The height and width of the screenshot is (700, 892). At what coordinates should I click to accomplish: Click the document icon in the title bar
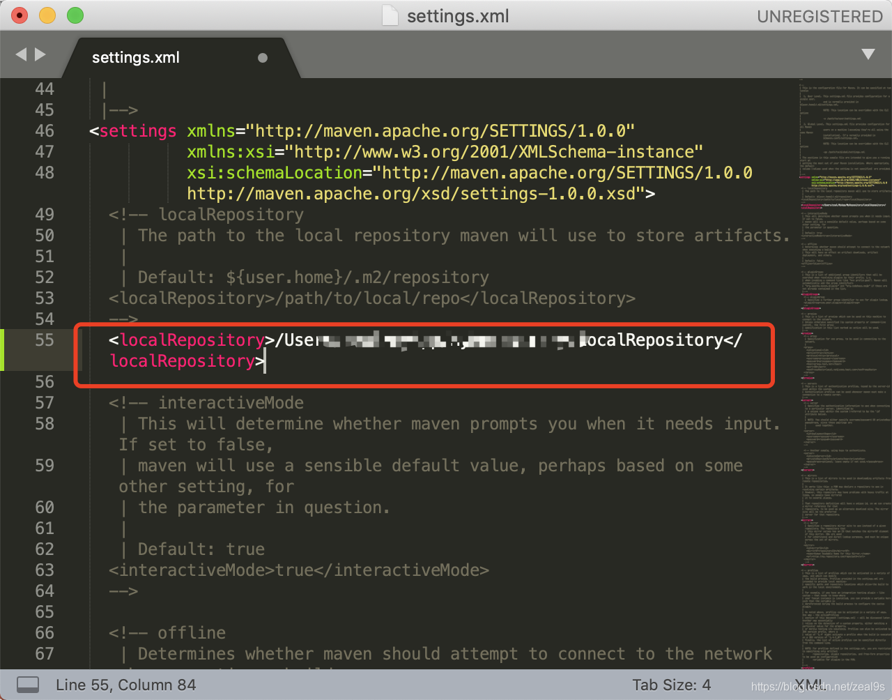[x=390, y=15]
